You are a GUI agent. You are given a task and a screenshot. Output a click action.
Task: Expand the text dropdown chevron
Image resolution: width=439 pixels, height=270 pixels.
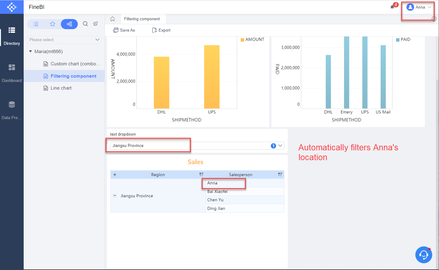point(280,145)
